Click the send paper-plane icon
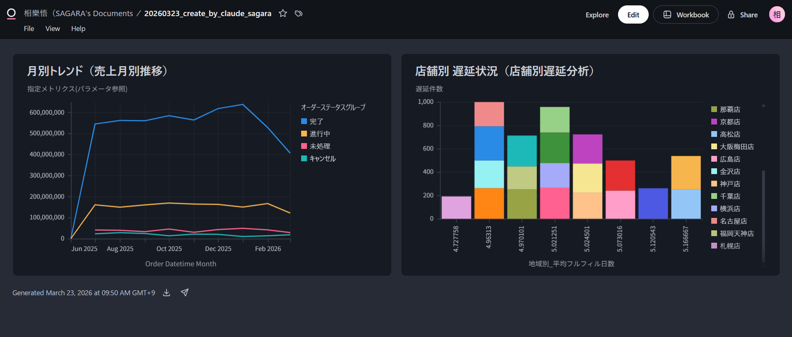792x337 pixels. [x=185, y=293]
